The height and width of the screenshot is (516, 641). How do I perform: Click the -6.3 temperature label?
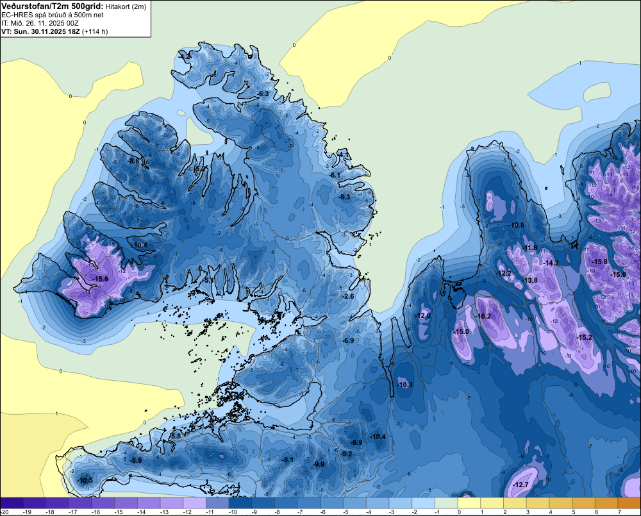coord(263,94)
